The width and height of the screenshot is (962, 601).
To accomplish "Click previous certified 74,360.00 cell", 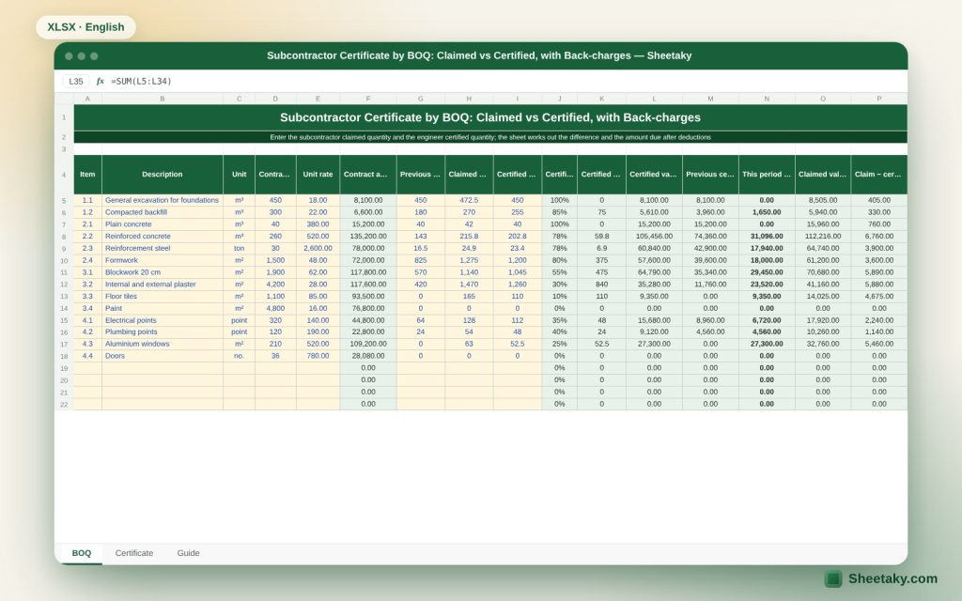I will (710, 236).
